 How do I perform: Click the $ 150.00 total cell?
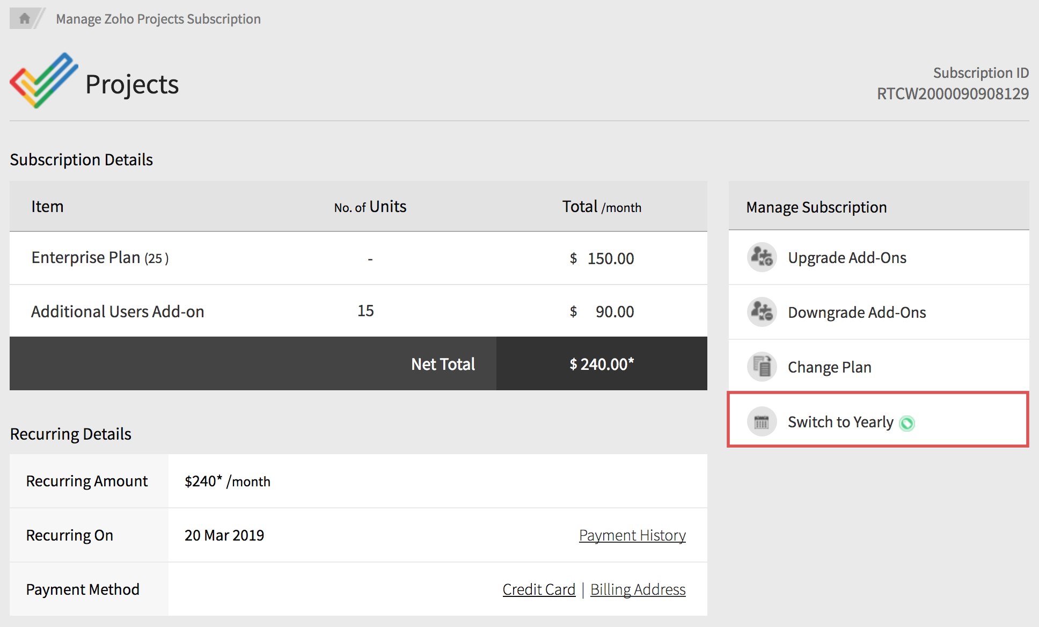pyautogui.click(x=602, y=259)
